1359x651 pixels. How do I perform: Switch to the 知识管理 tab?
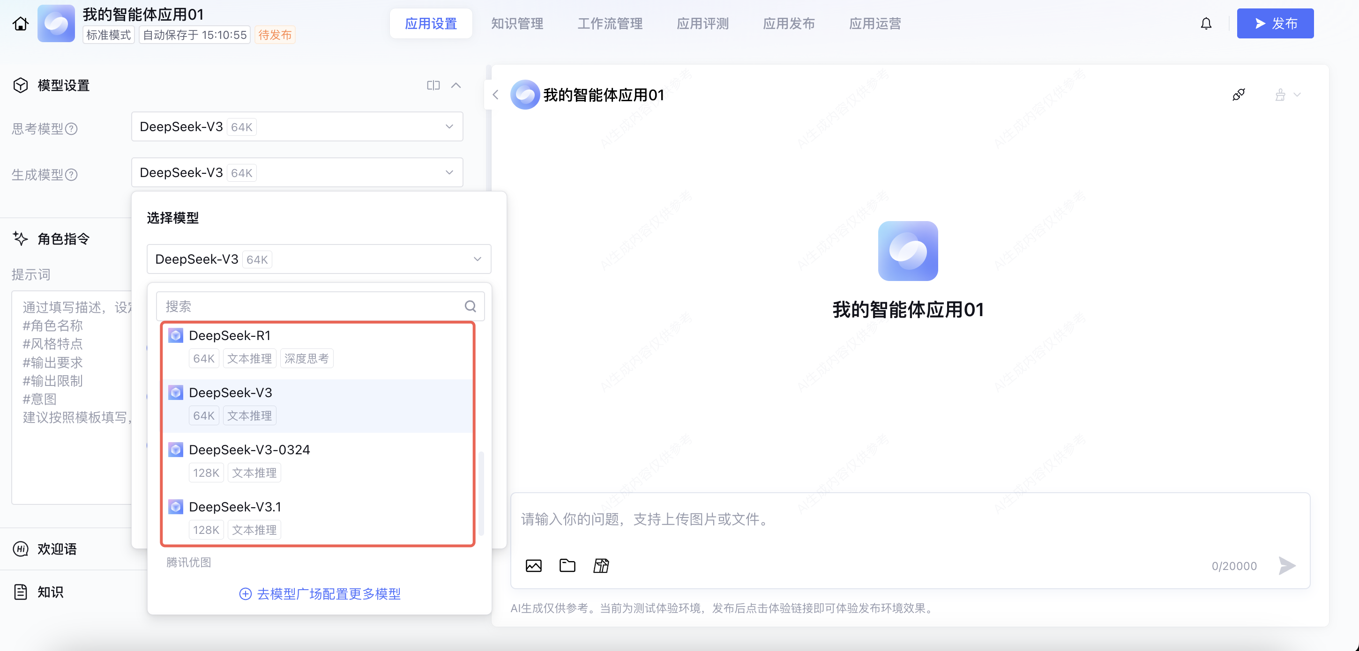pyautogui.click(x=517, y=24)
